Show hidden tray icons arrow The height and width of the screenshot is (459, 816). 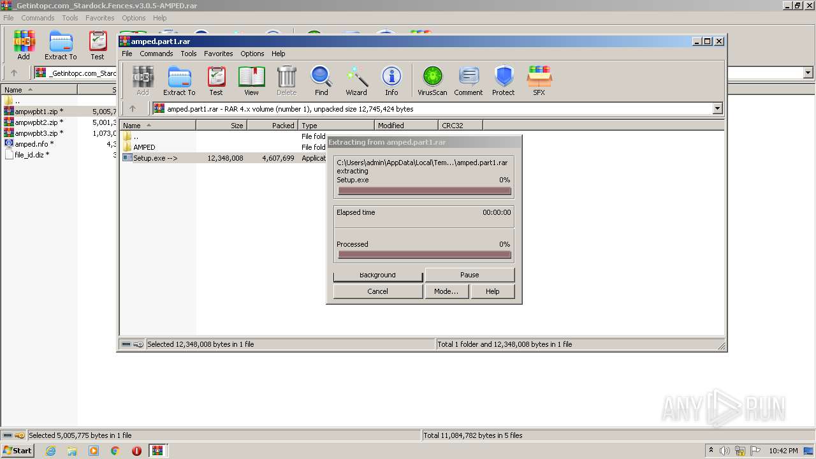point(711,450)
